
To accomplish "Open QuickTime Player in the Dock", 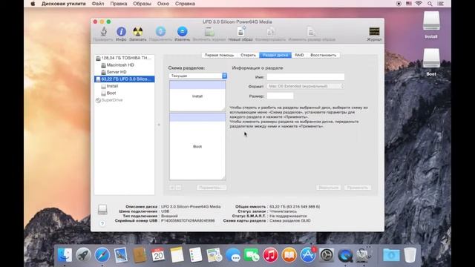I will pos(345,255).
